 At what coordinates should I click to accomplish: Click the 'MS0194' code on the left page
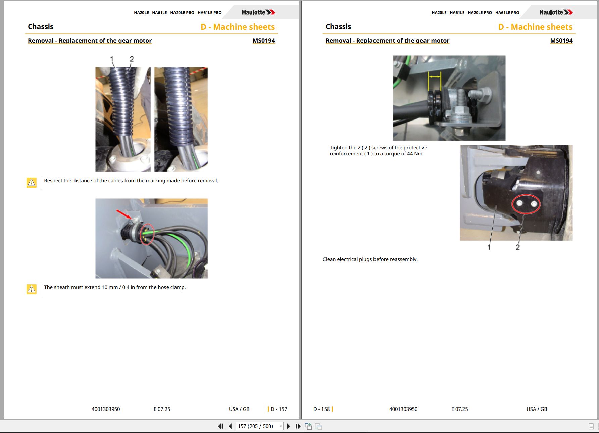coord(264,41)
